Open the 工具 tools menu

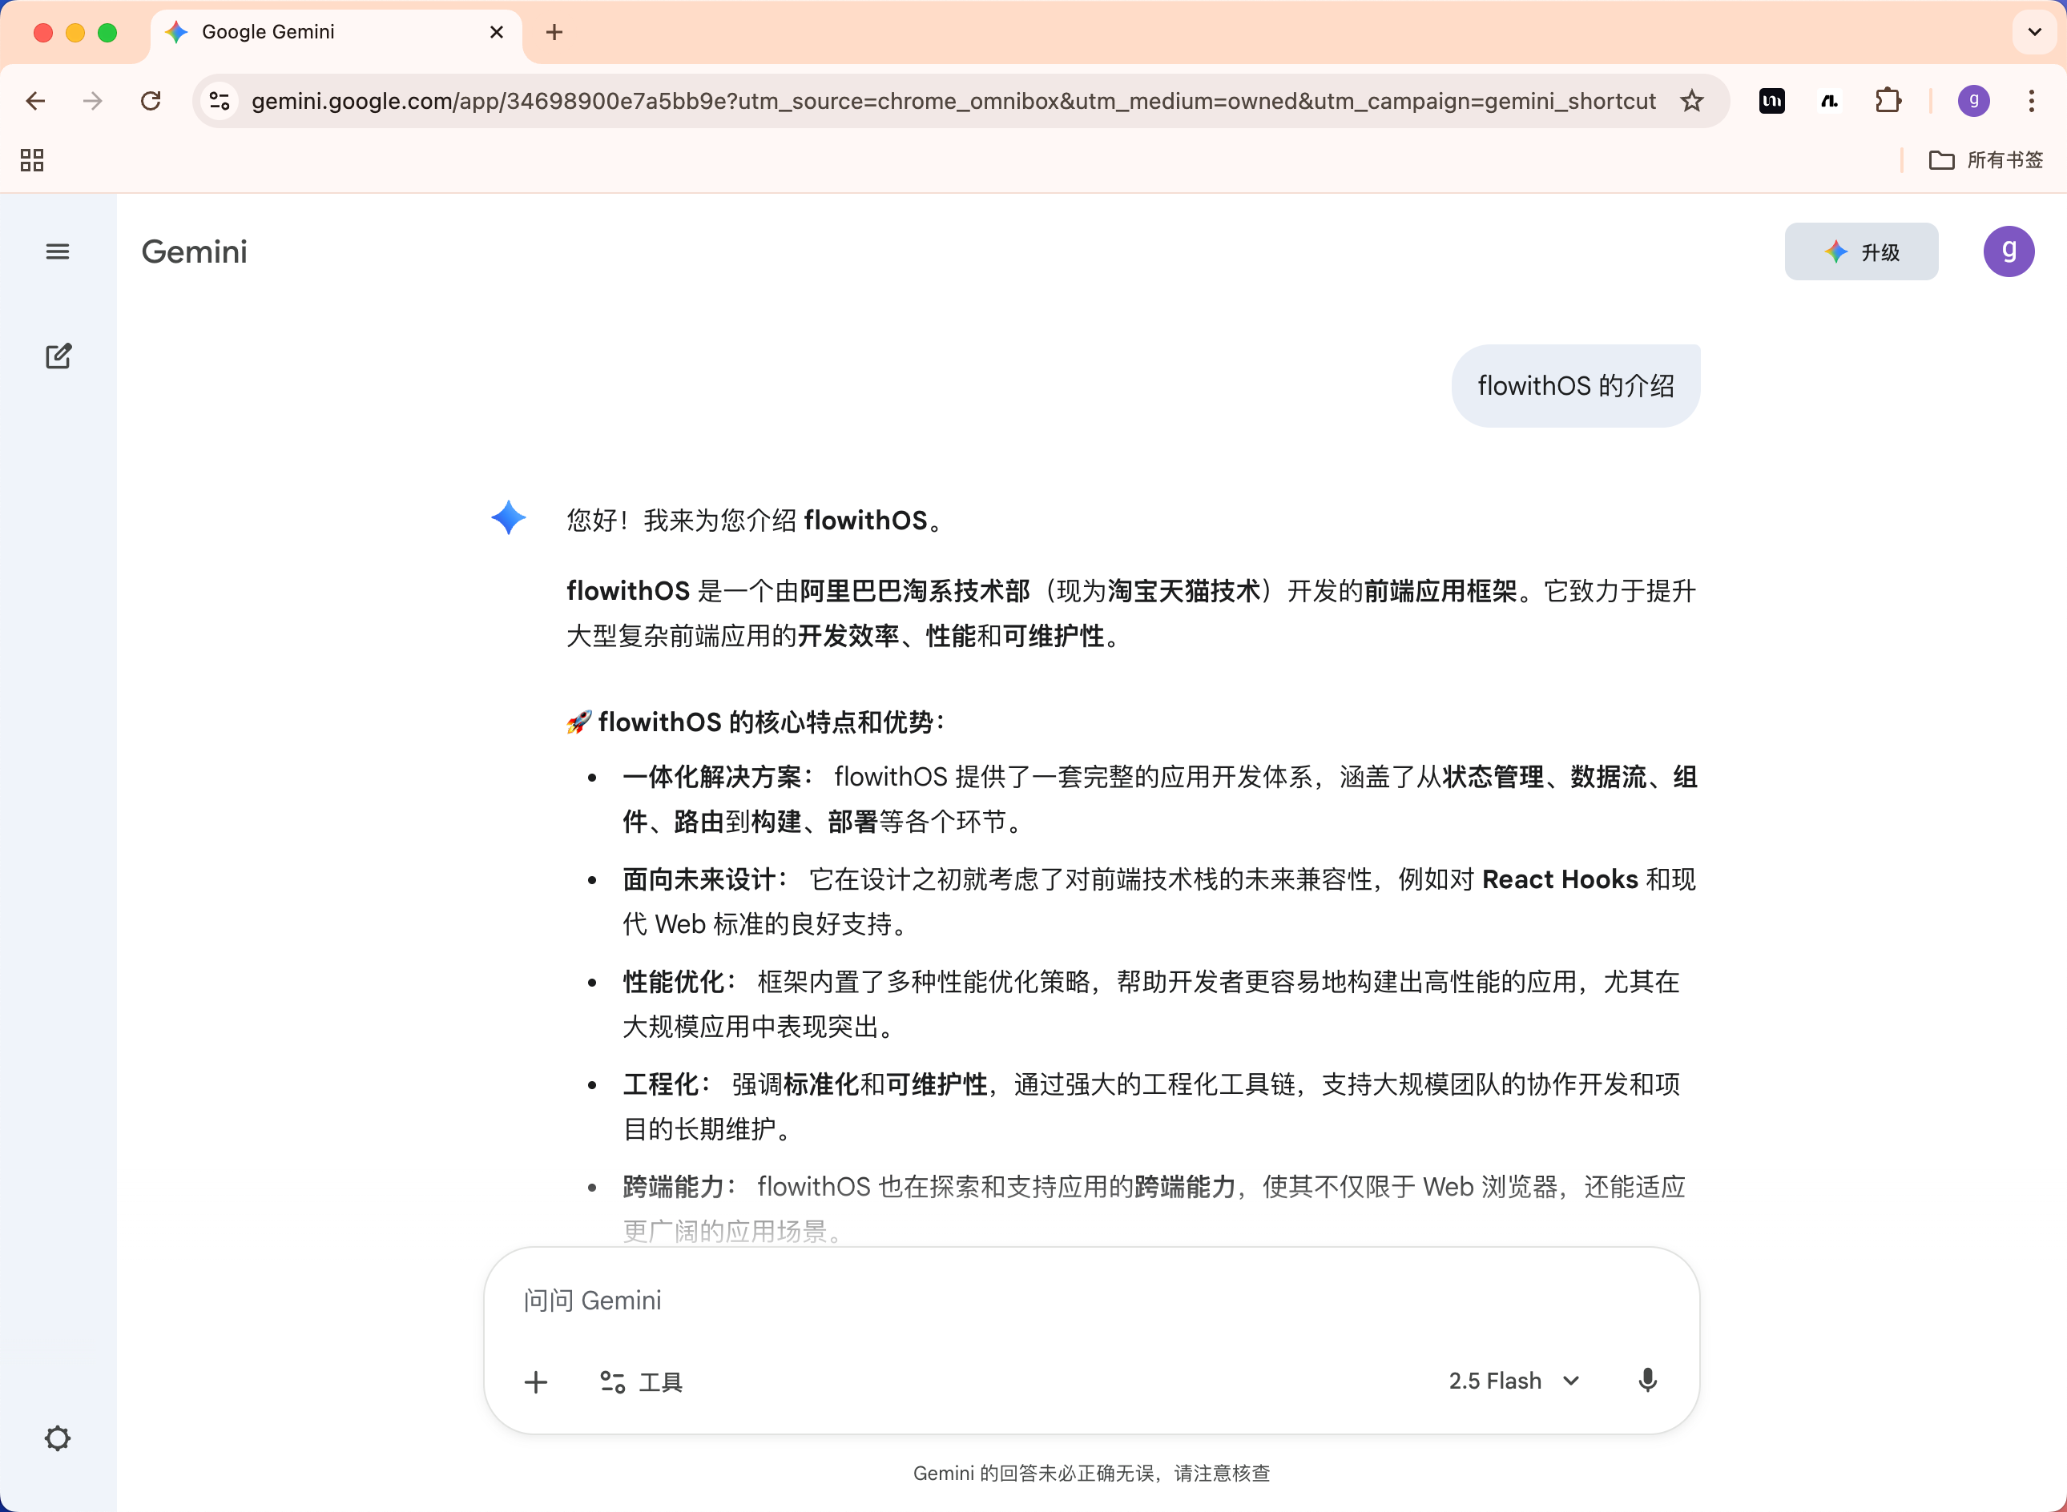641,1381
